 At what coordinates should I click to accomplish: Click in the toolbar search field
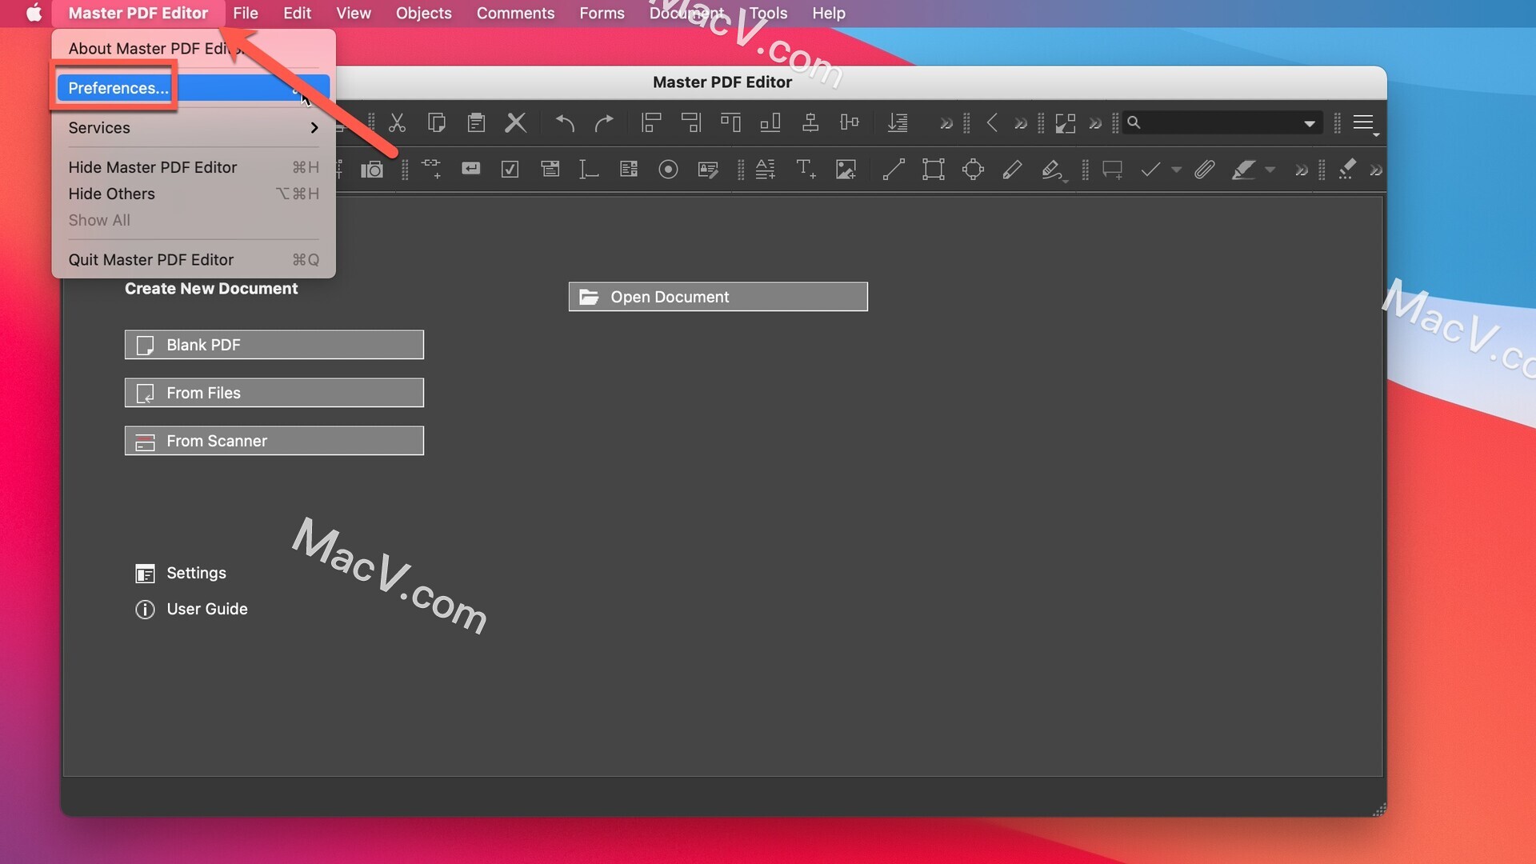pyautogui.click(x=1222, y=122)
